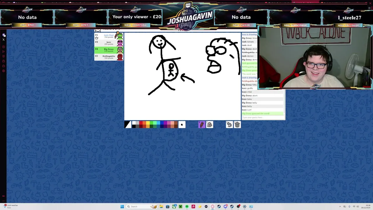Open Windows Settings gear in taskbar
Screen dimensions: 373x210
(244, 206)
